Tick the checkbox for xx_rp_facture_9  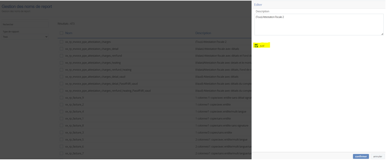(x=61, y=98)
